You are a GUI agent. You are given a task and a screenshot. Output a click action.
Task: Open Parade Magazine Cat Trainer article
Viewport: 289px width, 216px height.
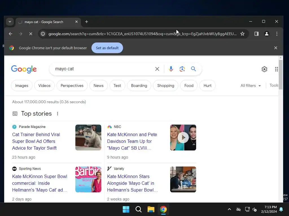36,141
